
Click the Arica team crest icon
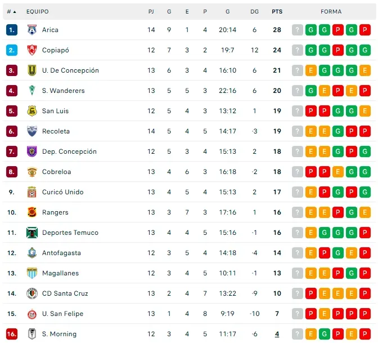coord(32,30)
